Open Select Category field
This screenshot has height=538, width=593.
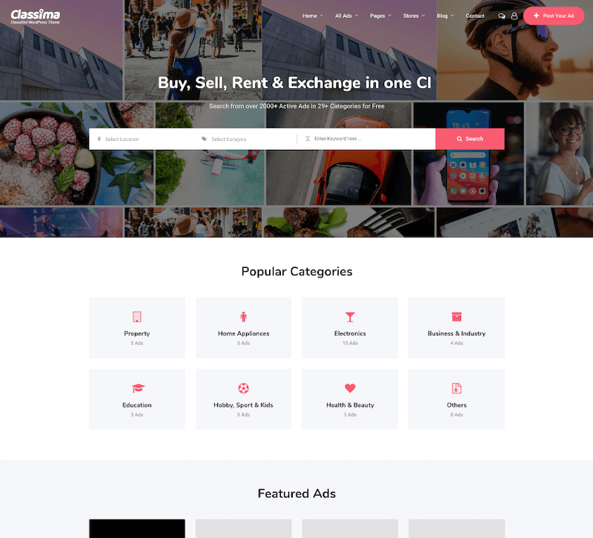coord(245,139)
